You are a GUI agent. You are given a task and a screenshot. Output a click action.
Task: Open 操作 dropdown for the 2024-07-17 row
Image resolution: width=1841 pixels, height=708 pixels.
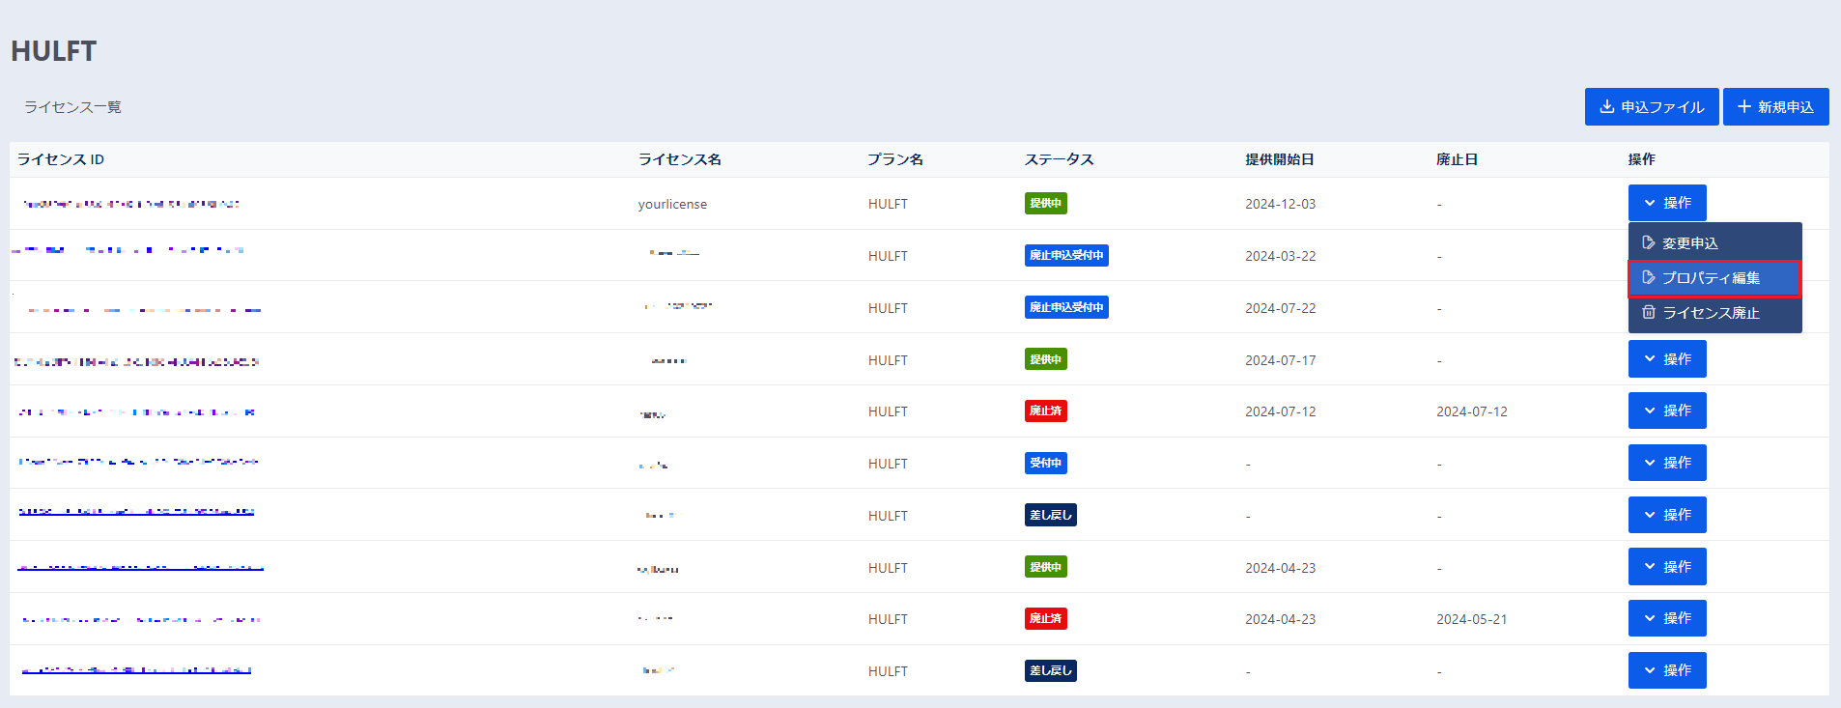tap(1666, 359)
